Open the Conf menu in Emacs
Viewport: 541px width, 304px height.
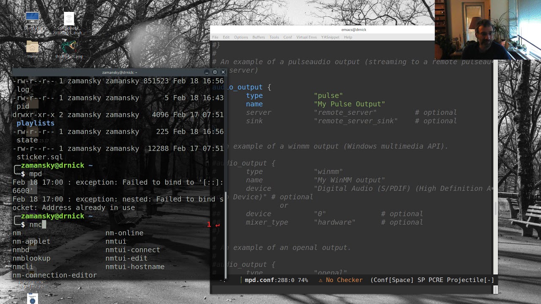tap(287, 37)
